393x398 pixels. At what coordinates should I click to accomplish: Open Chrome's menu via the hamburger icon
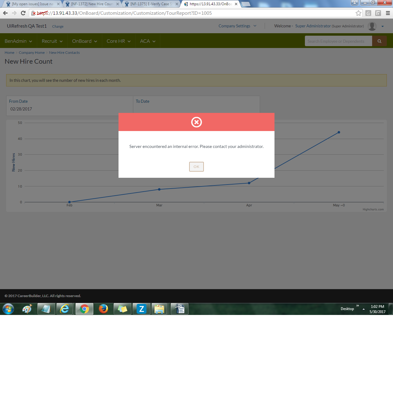click(387, 13)
